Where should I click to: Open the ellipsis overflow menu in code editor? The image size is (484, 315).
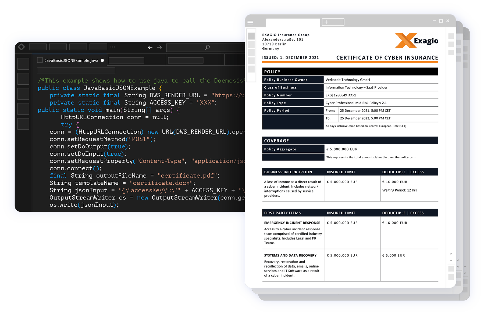click(113, 47)
